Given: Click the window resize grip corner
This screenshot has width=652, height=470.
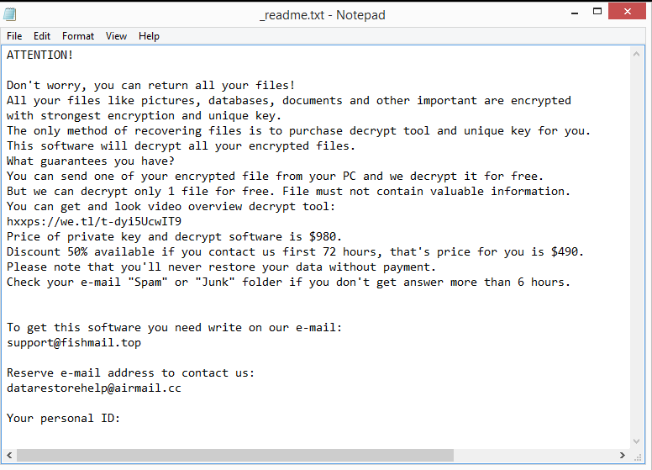Looking at the screenshot, I should (x=639, y=457).
